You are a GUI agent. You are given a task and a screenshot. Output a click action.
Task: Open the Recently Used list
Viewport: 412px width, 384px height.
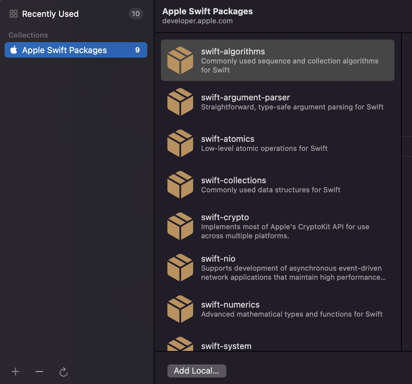(x=76, y=14)
